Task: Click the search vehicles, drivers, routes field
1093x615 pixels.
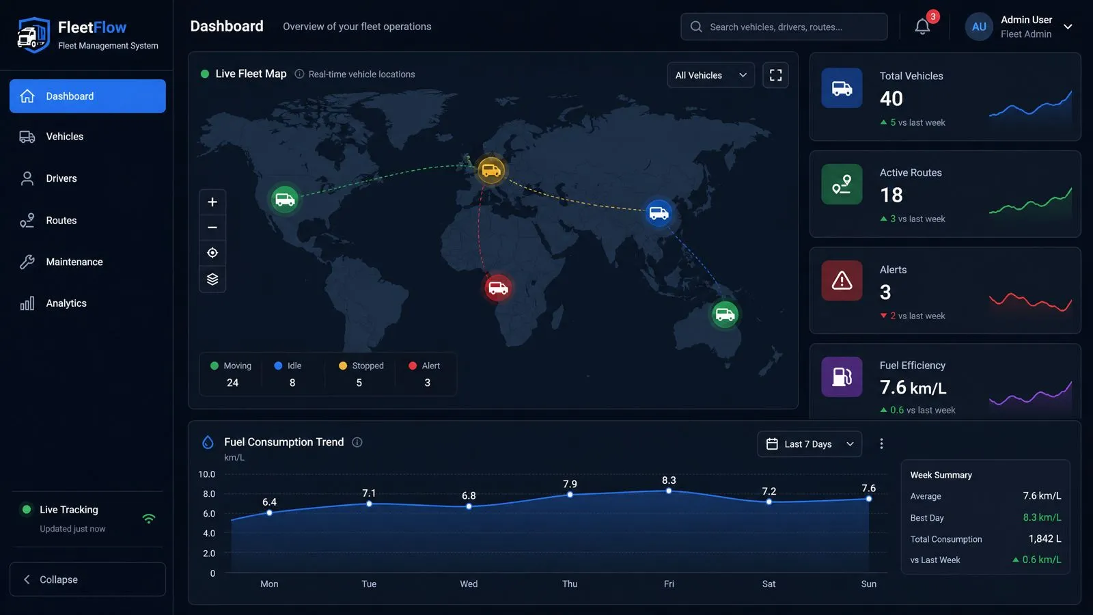Action: coord(784,27)
